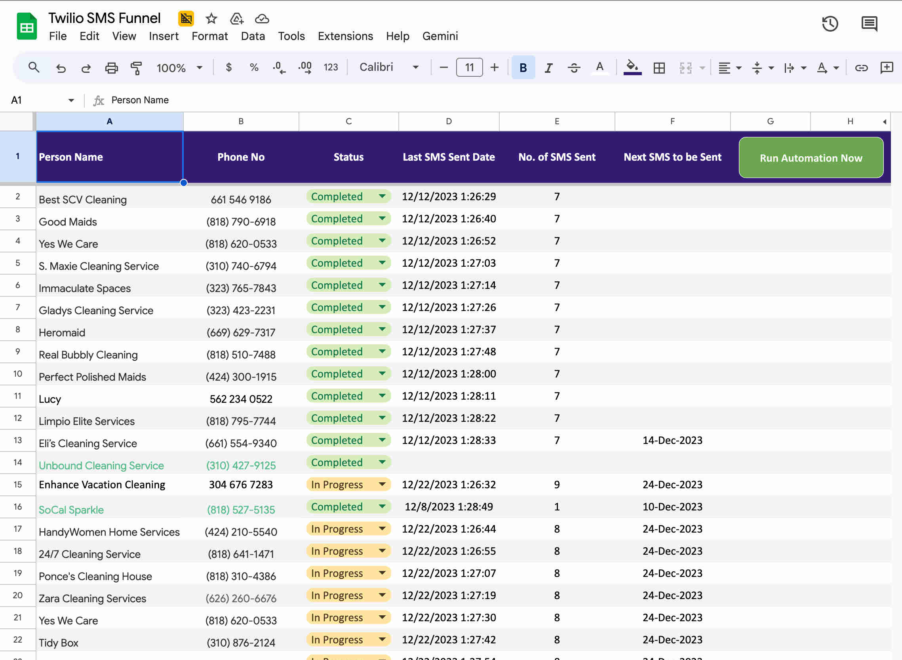
Task: Format as percent
Action: [254, 67]
